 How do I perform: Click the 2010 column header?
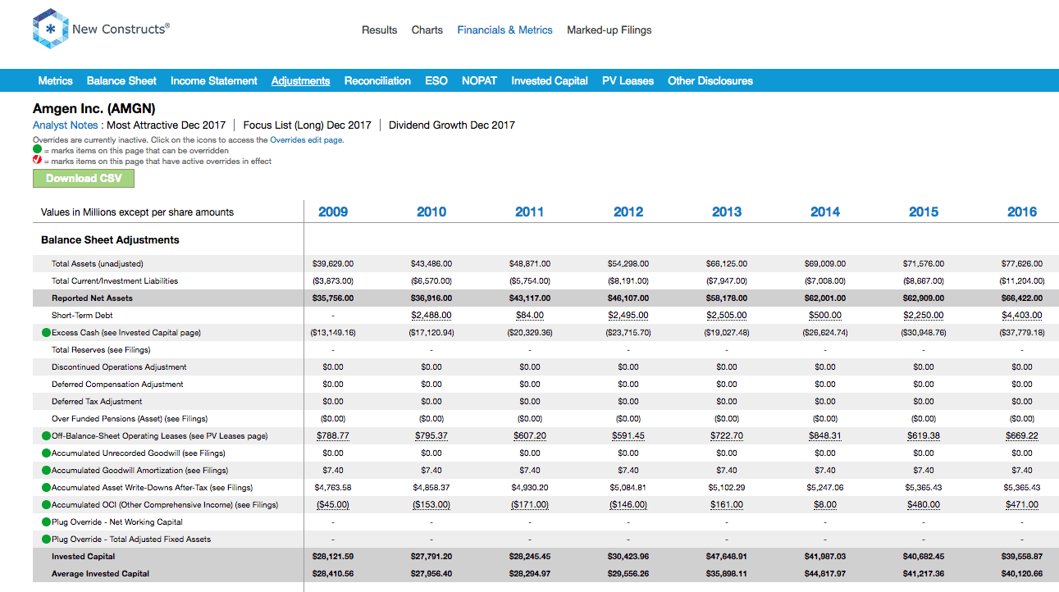point(431,212)
